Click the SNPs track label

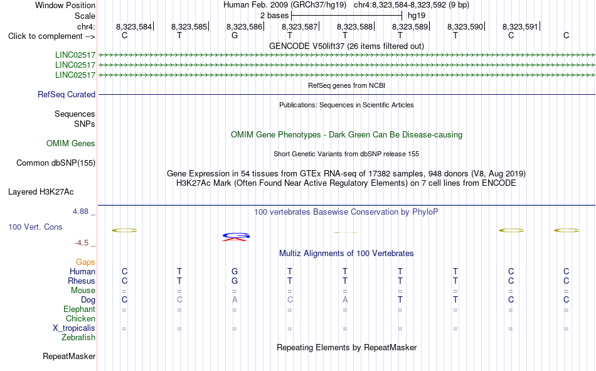pyautogui.click(x=85, y=124)
